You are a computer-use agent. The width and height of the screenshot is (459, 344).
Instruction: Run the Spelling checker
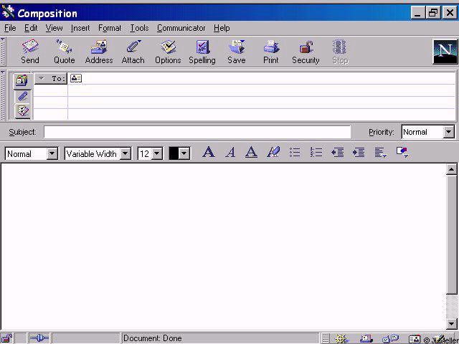tap(202, 52)
